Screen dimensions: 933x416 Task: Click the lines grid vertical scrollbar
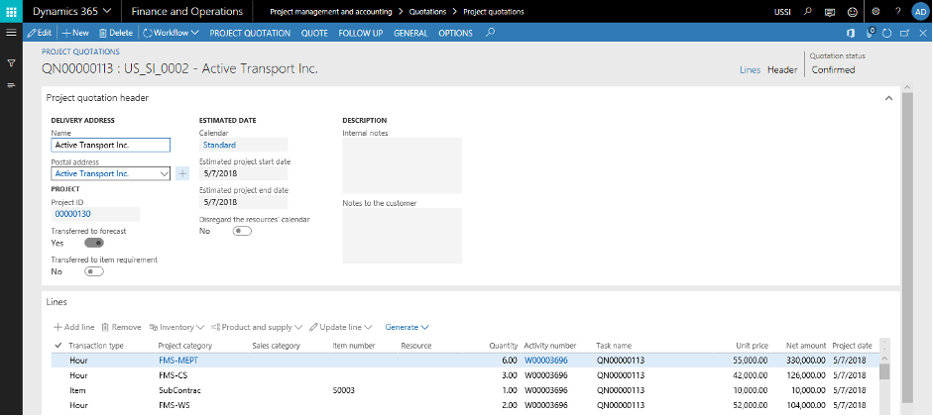pos(884,371)
